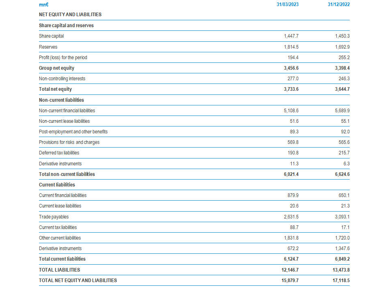Select Deferred tax liabilities label
The image size is (385, 287).
click(59, 153)
